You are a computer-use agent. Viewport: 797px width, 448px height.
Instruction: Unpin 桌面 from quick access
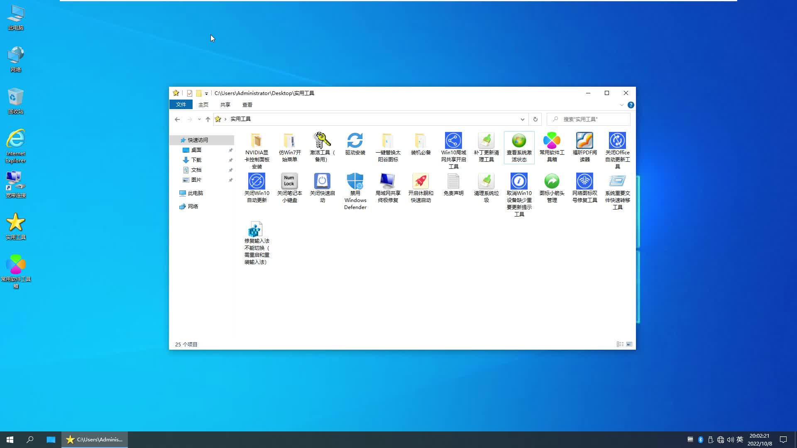coord(231,150)
